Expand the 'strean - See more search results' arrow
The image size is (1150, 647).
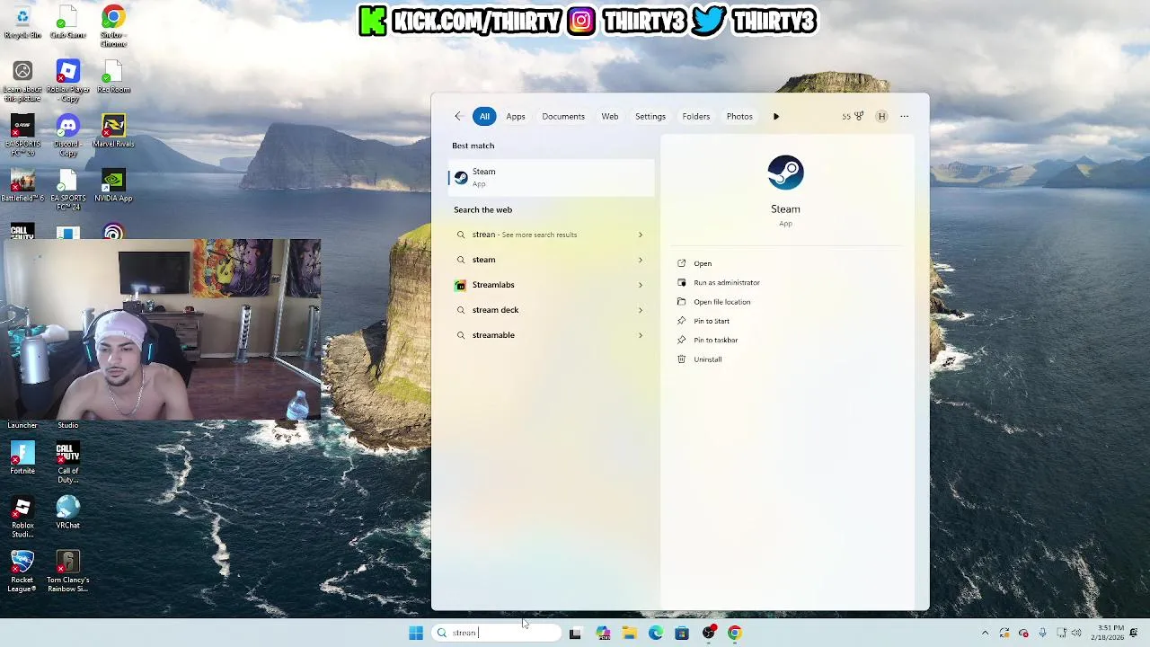641,235
